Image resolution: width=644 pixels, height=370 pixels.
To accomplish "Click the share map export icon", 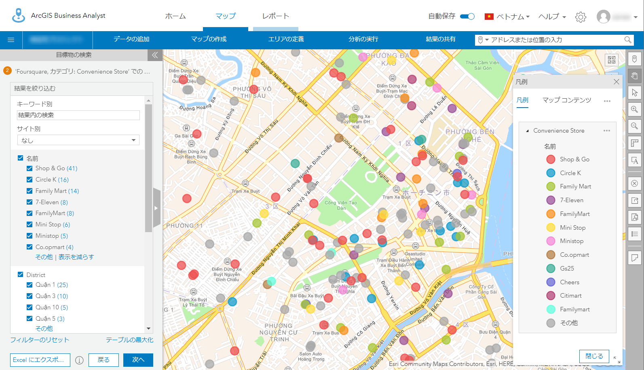I will [x=635, y=200].
